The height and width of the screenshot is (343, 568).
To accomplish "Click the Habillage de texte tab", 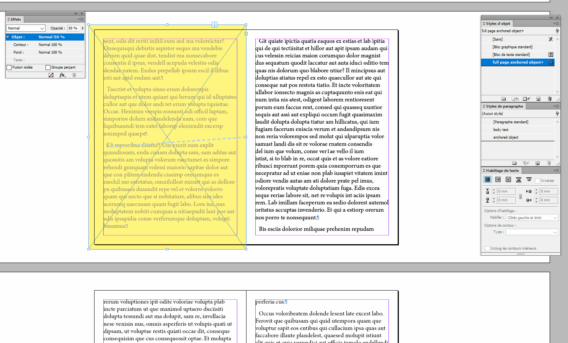I will (x=501, y=170).
